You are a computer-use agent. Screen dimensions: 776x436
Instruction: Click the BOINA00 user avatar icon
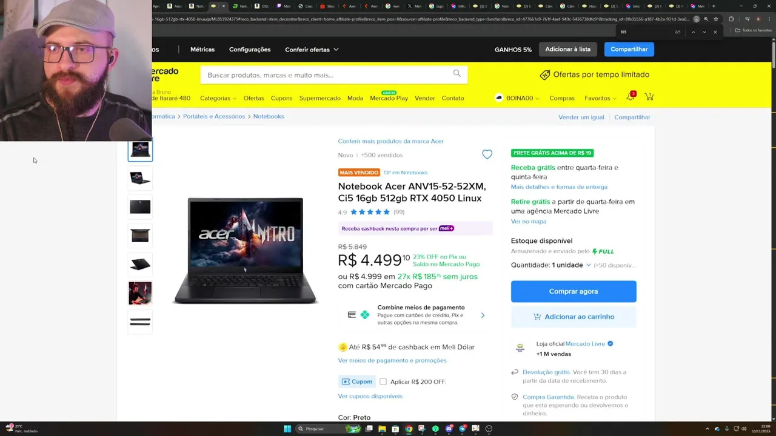[x=499, y=97]
